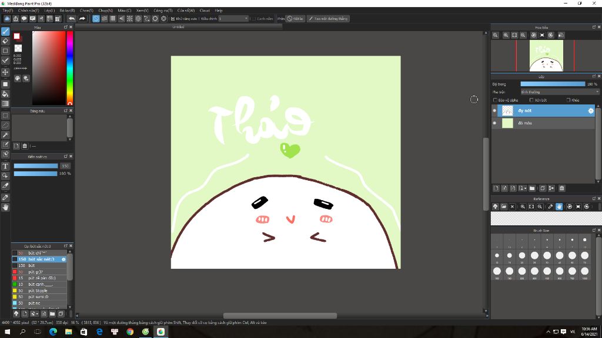Click the navigator canvas thumbnail

[546, 56]
